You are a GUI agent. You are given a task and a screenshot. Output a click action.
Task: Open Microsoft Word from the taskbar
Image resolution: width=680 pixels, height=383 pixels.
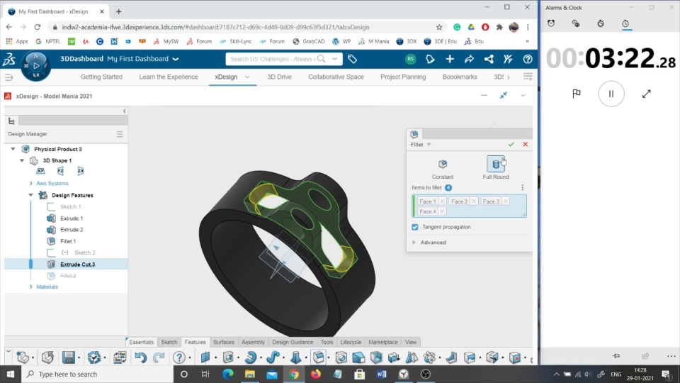point(381,374)
